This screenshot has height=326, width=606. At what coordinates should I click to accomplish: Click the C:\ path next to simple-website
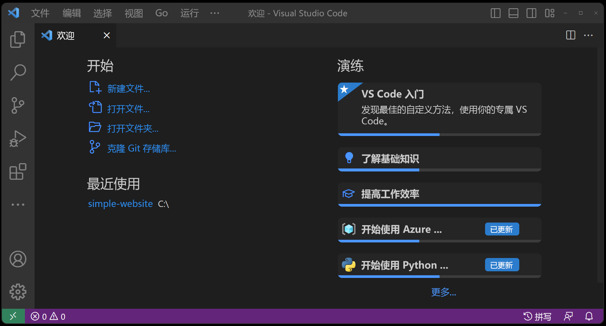[163, 204]
